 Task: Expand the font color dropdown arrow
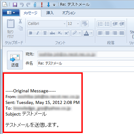coord(91,33)
